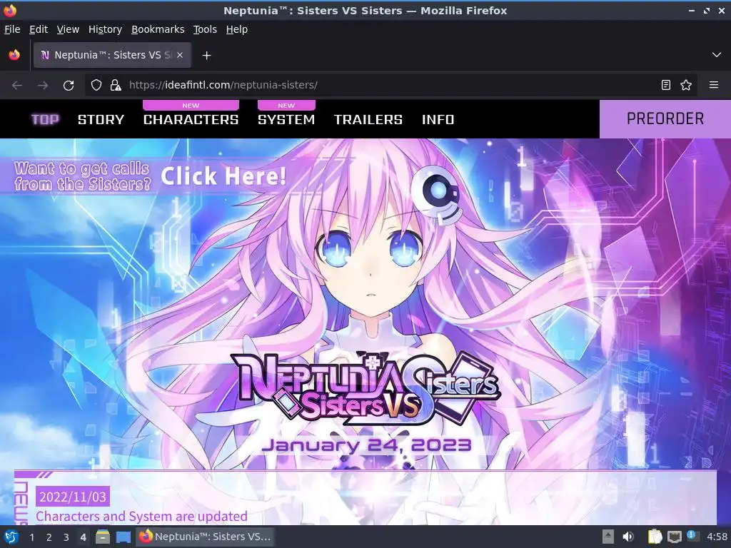The image size is (731, 548).
Task: Click the PREORDER button
Action: [665, 119]
